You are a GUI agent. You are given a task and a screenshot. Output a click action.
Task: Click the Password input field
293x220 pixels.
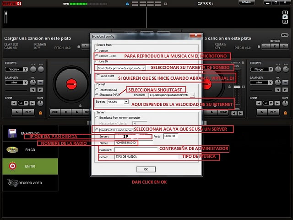[x=136, y=150]
